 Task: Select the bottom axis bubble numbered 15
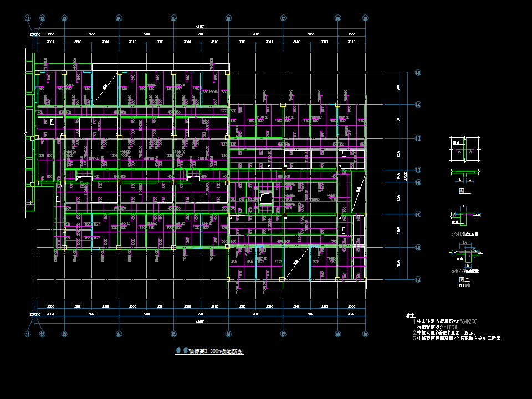173,334
